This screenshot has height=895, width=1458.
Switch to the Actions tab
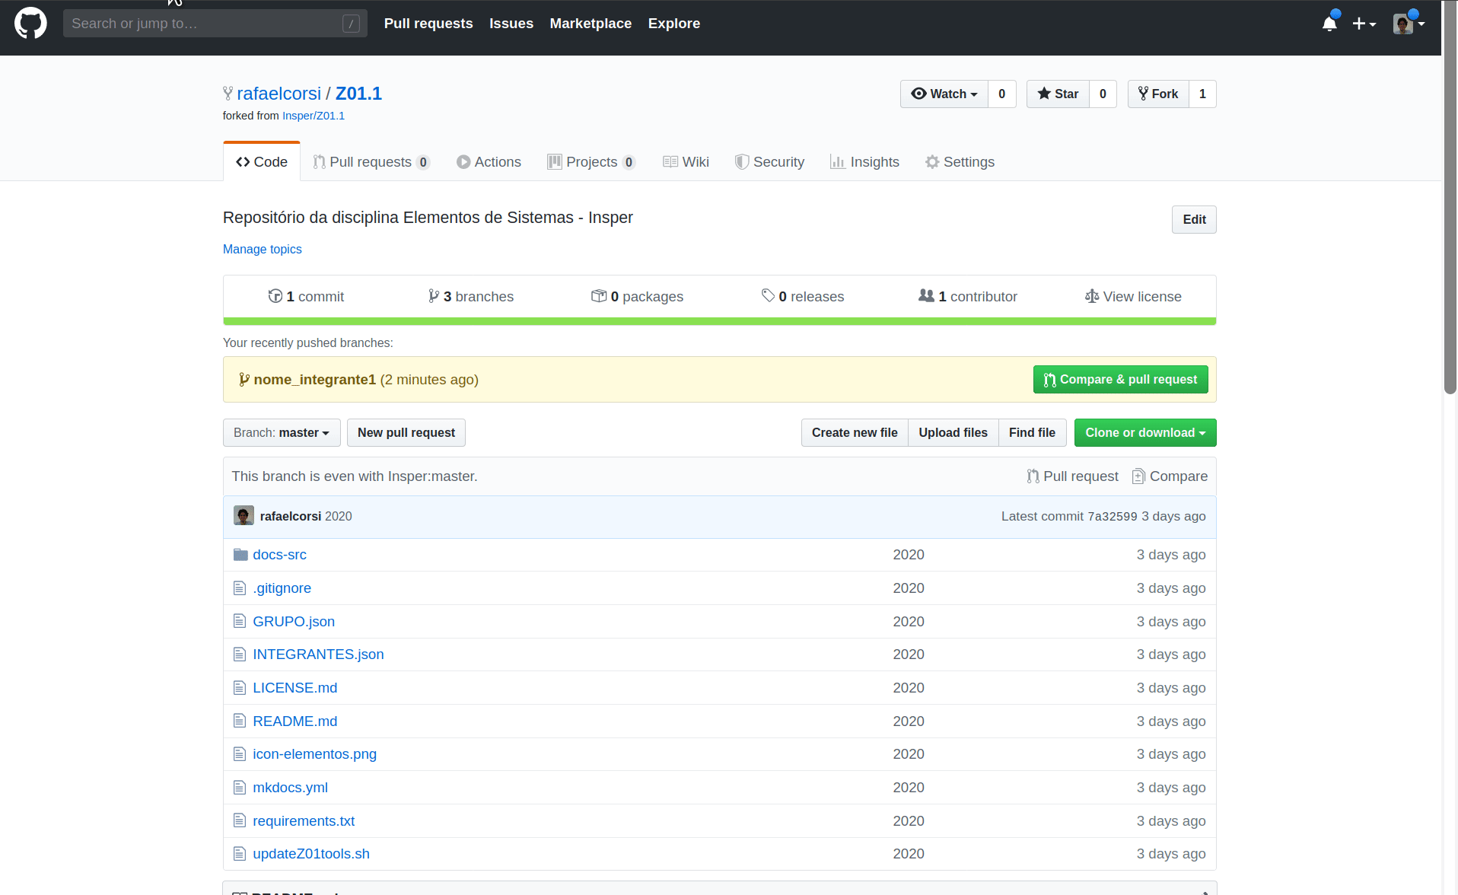[x=489, y=162]
